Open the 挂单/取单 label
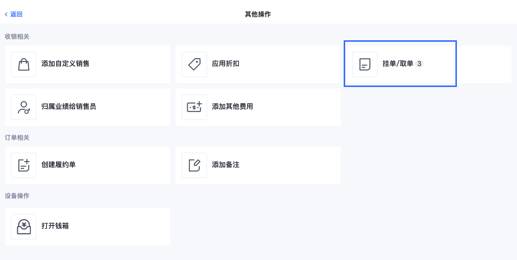The height and width of the screenshot is (260, 517). click(x=398, y=64)
